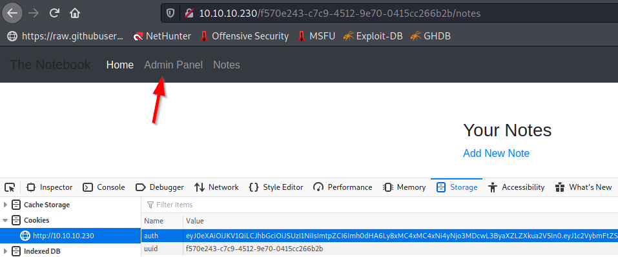Click the browser Back arrow button
This screenshot has width=618, height=257.
click(x=13, y=13)
